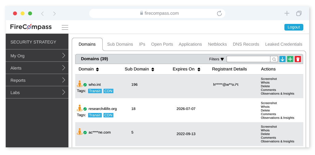The height and width of the screenshot is (155, 315).
Task: Click Screenshot link for research4life.org
Action: pos(269,103)
